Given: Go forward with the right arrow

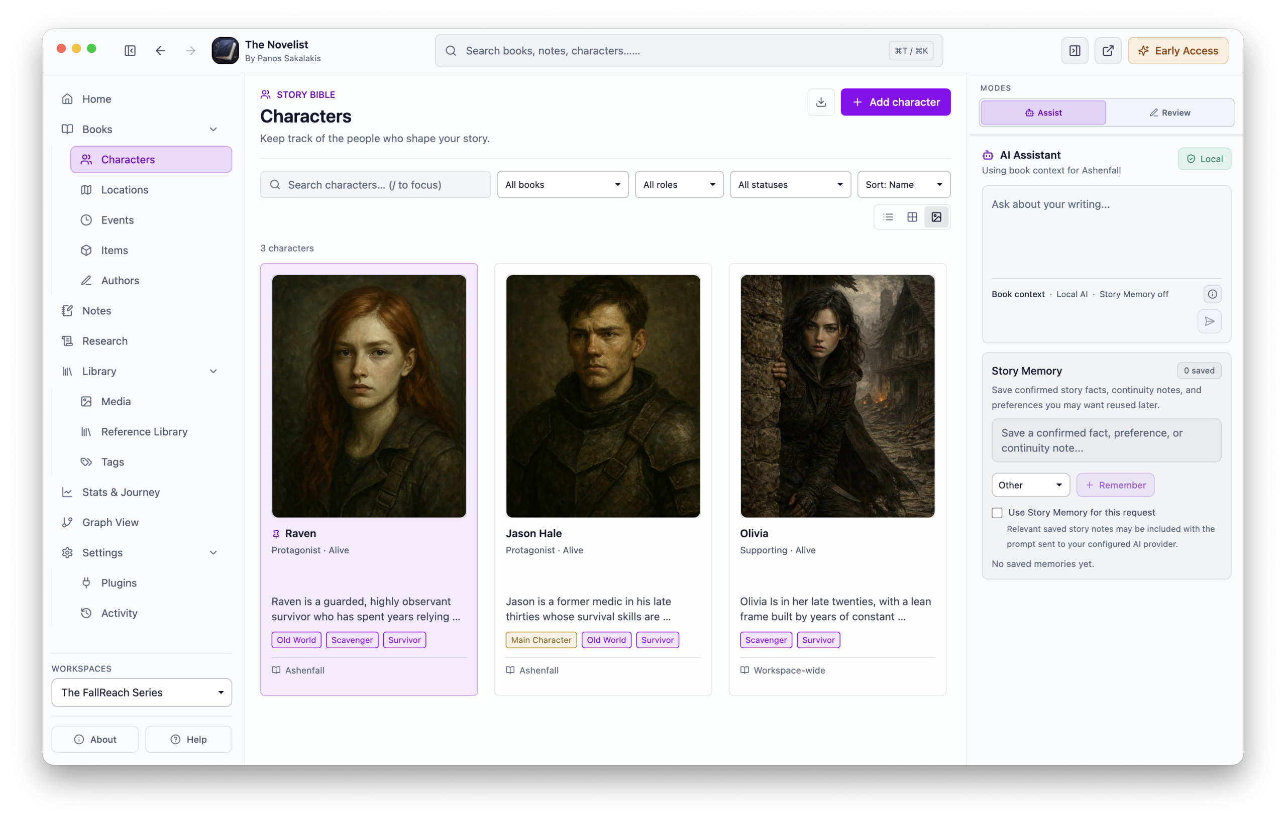Looking at the screenshot, I should (x=191, y=51).
